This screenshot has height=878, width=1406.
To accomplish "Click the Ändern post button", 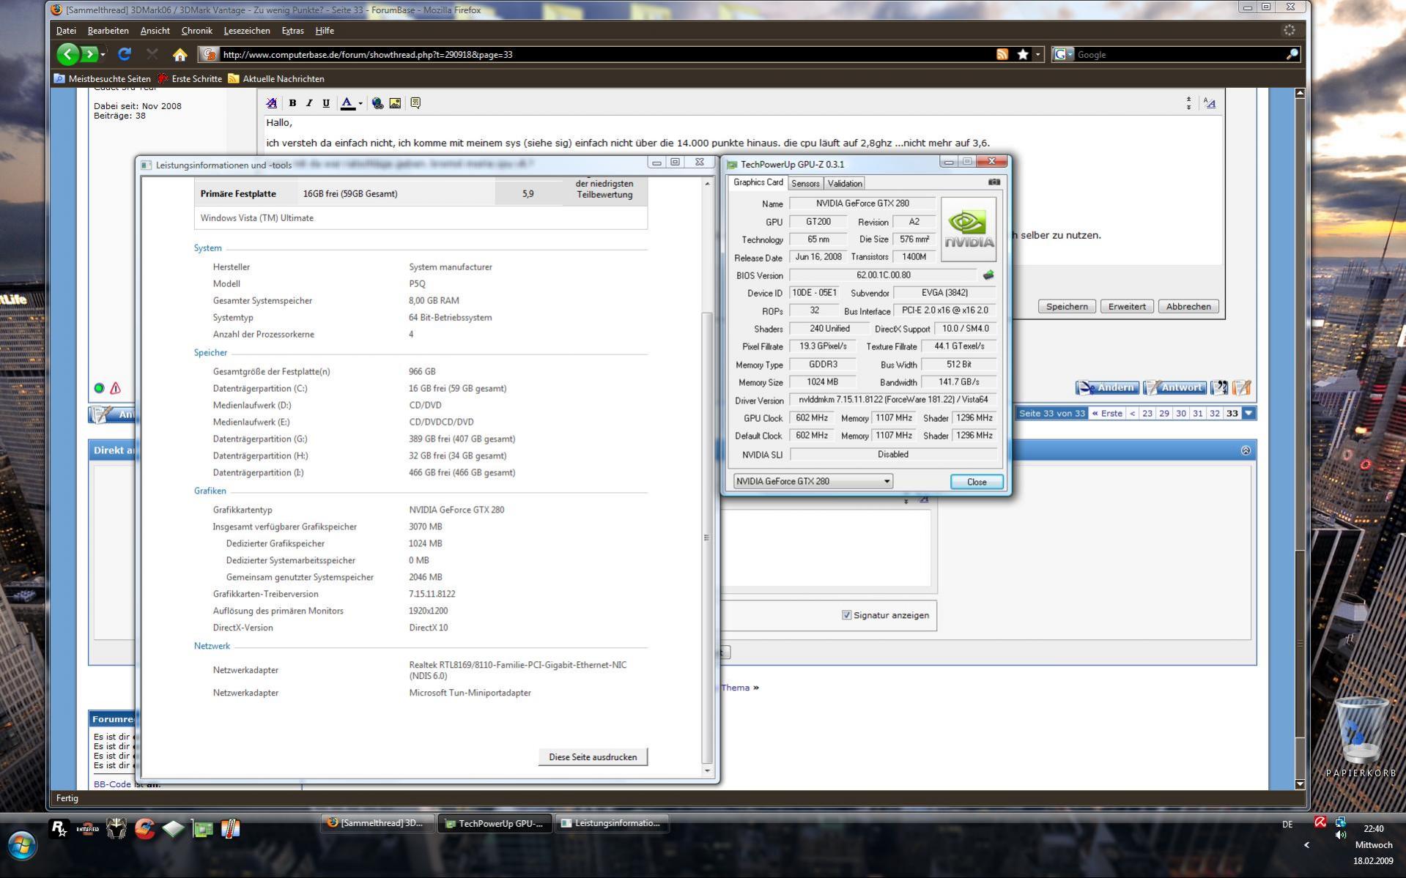I will pos(1106,387).
